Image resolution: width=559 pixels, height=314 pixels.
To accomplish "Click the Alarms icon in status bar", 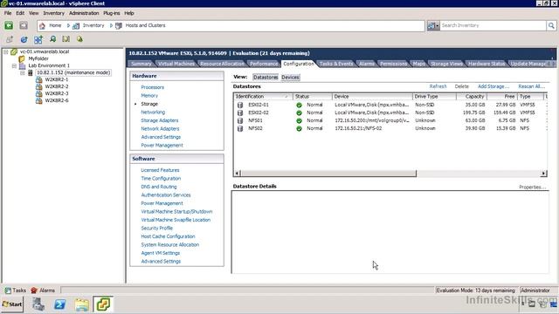I will [34, 290].
